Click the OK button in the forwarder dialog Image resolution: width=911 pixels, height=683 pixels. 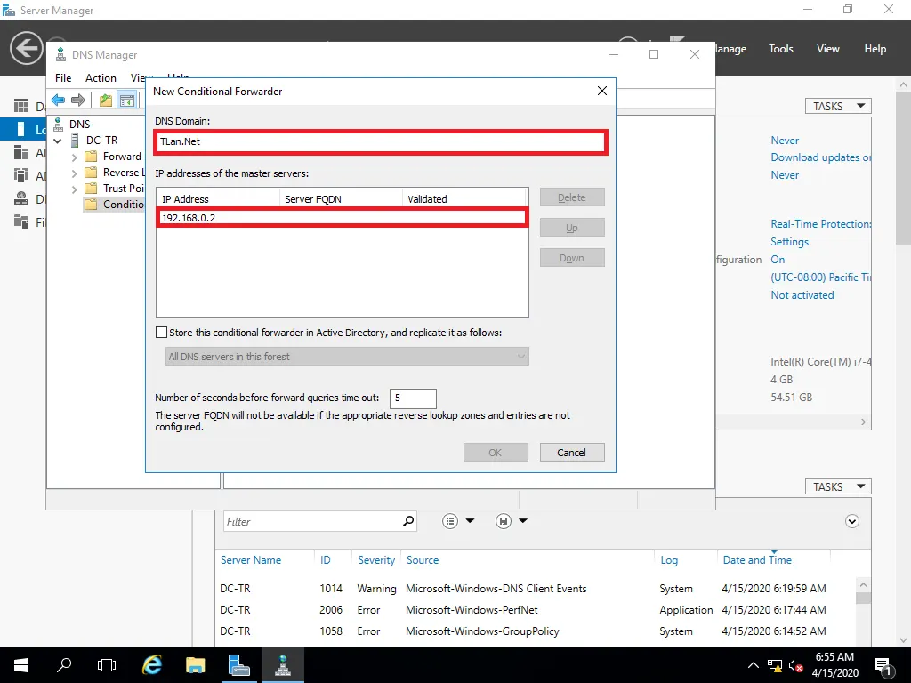tap(496, 453)
